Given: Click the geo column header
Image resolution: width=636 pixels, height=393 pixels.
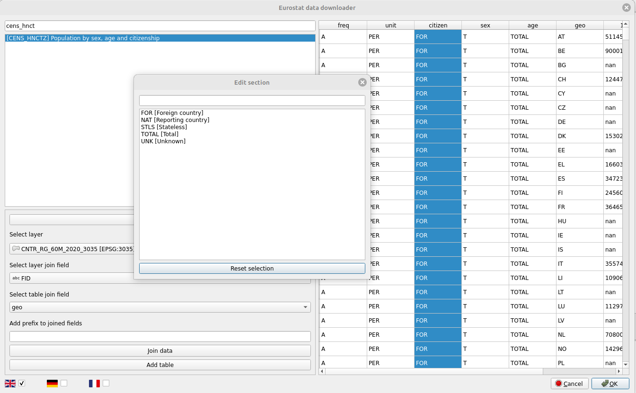Looking at the screenshot, I should click(580, 26).
